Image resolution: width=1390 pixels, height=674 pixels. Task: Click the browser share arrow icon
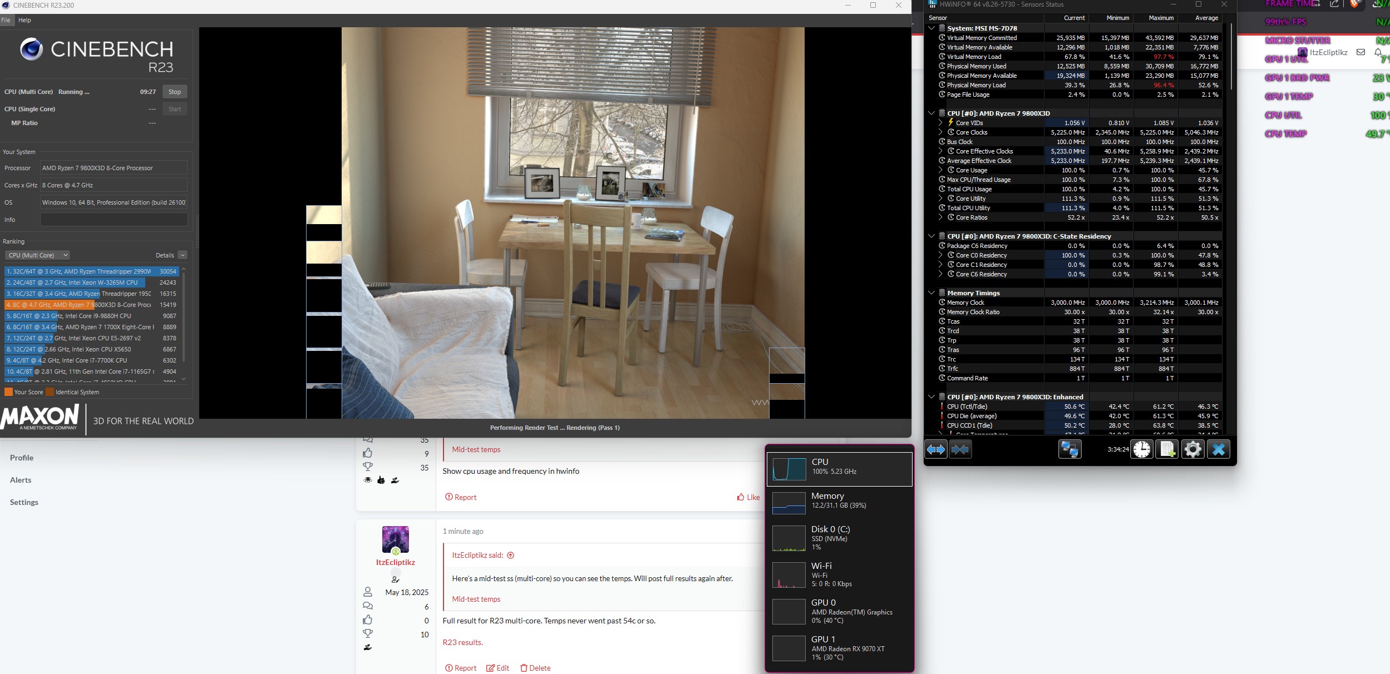[x=1334, y=4]
